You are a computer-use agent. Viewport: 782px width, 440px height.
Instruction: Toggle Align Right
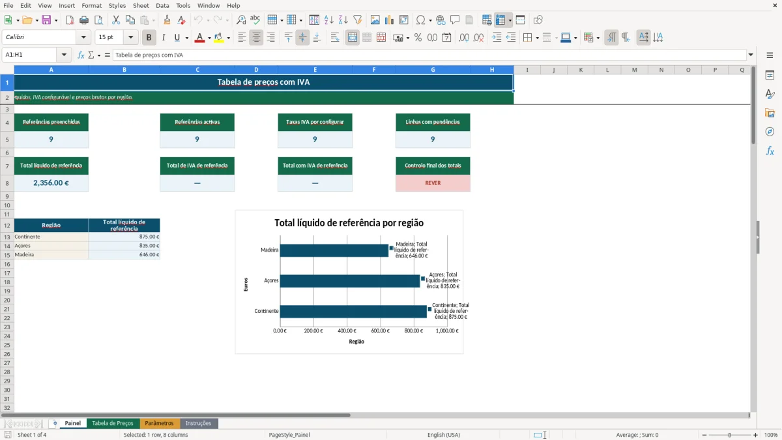pos(271,38)
